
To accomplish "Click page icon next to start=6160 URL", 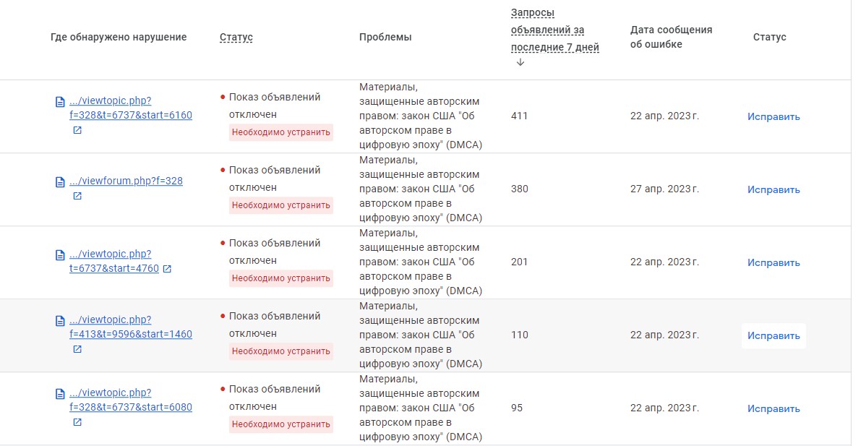I will pyautogui.click(x=60, y=102).
